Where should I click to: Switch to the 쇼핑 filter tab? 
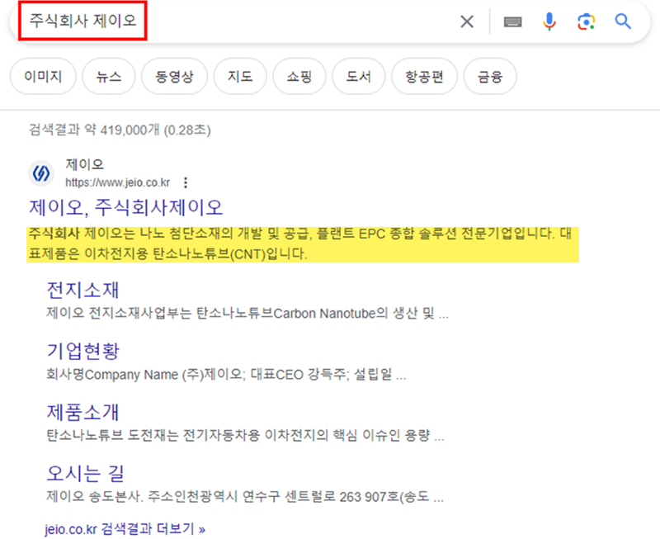pyautogui.click(x=299, y=77)
